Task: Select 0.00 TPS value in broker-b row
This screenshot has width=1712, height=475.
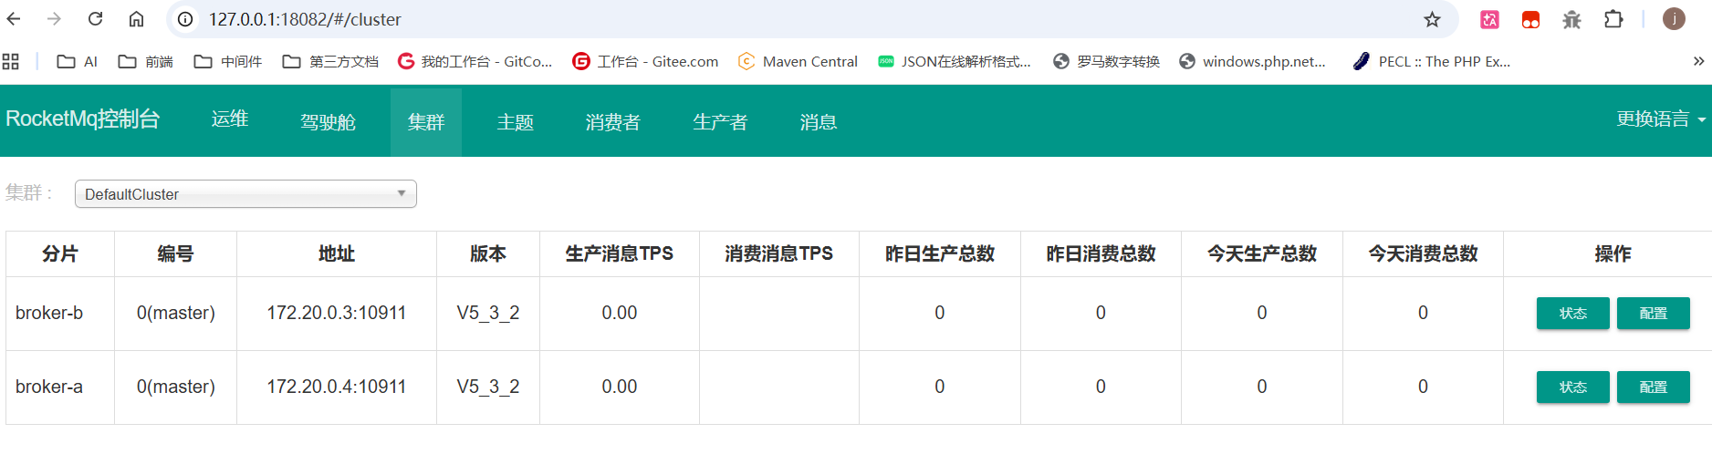Action: tap(620, 313)
